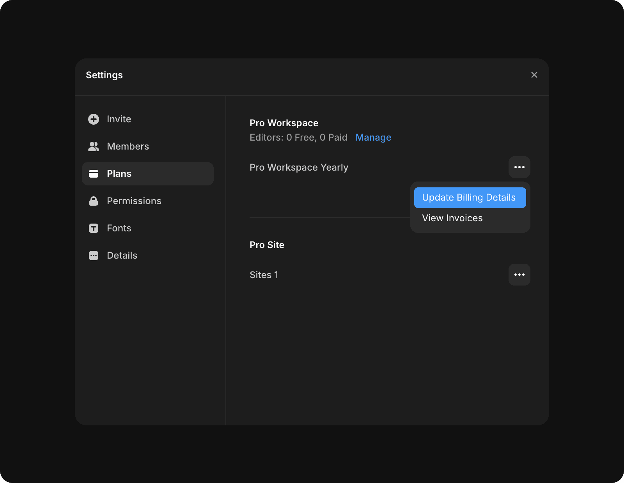The height and width of the screenshot is (483, 624).
Task: Click the Members people icon
Action: 94,146
